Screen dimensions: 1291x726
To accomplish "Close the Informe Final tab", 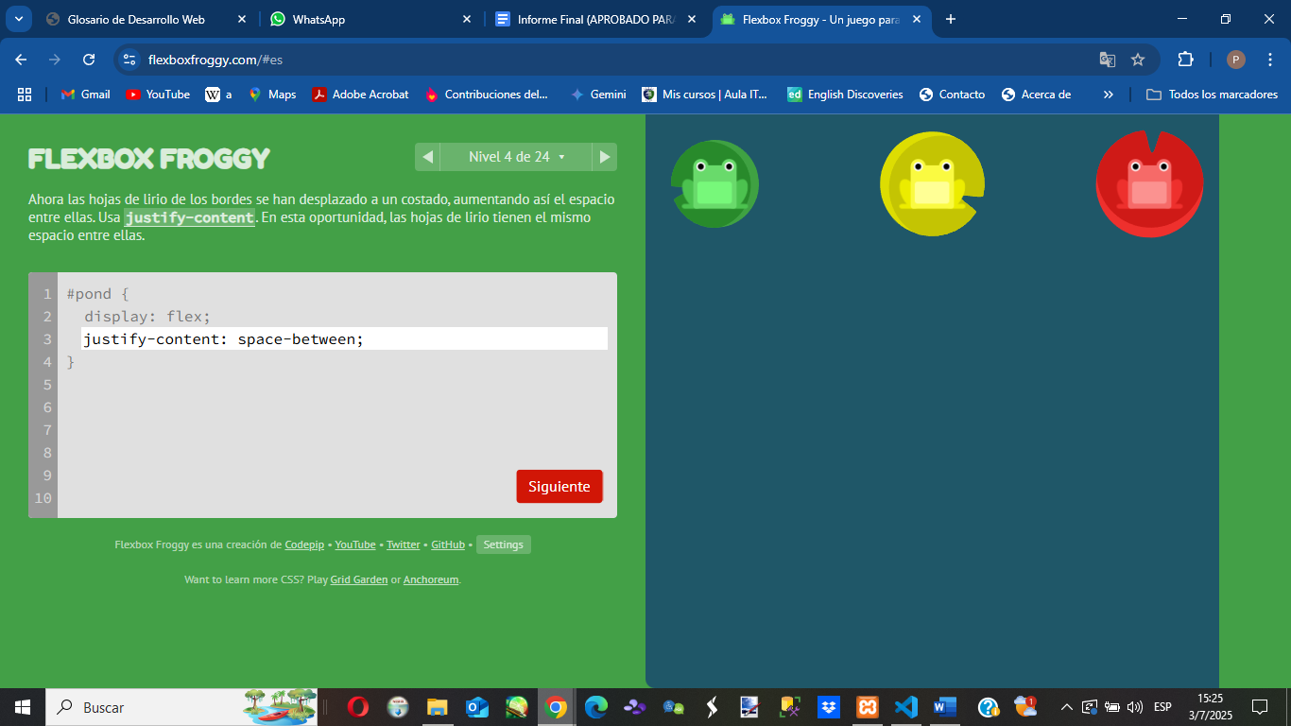I will 692,19.
